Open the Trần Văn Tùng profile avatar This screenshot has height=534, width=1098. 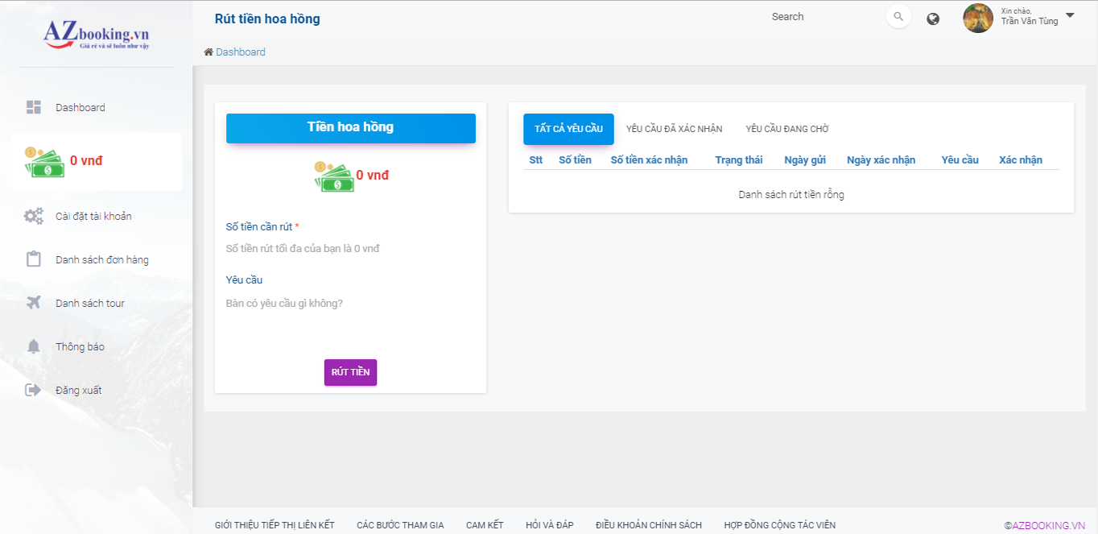pos(977,18)
